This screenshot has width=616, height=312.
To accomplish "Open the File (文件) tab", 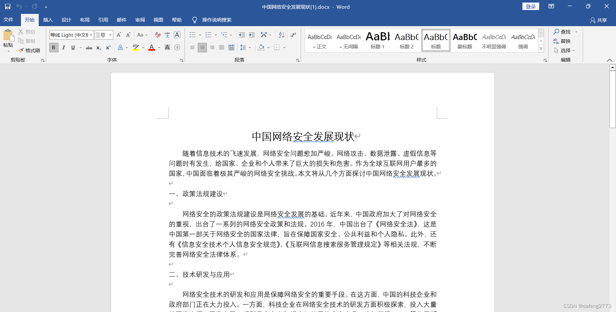I will (x=8, y=20).
